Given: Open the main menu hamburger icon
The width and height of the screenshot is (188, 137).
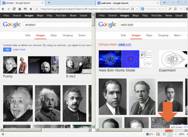Looking at the screenshot, I should coord(187,9).
